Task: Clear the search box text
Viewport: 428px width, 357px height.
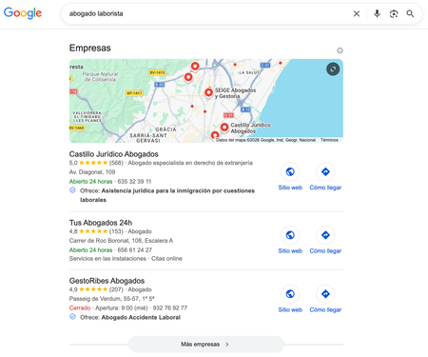Action: (357, 13)
